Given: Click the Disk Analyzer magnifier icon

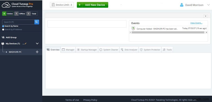Looking at the screenshot, I should click(122, 50).
